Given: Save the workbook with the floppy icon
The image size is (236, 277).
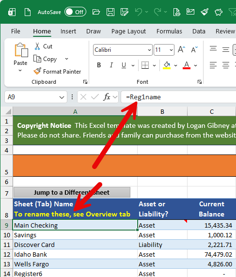Looking at the screenshot, I should point(110,12).
